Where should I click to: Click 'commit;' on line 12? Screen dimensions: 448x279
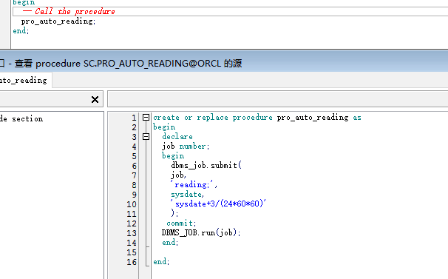coord(181,223)
